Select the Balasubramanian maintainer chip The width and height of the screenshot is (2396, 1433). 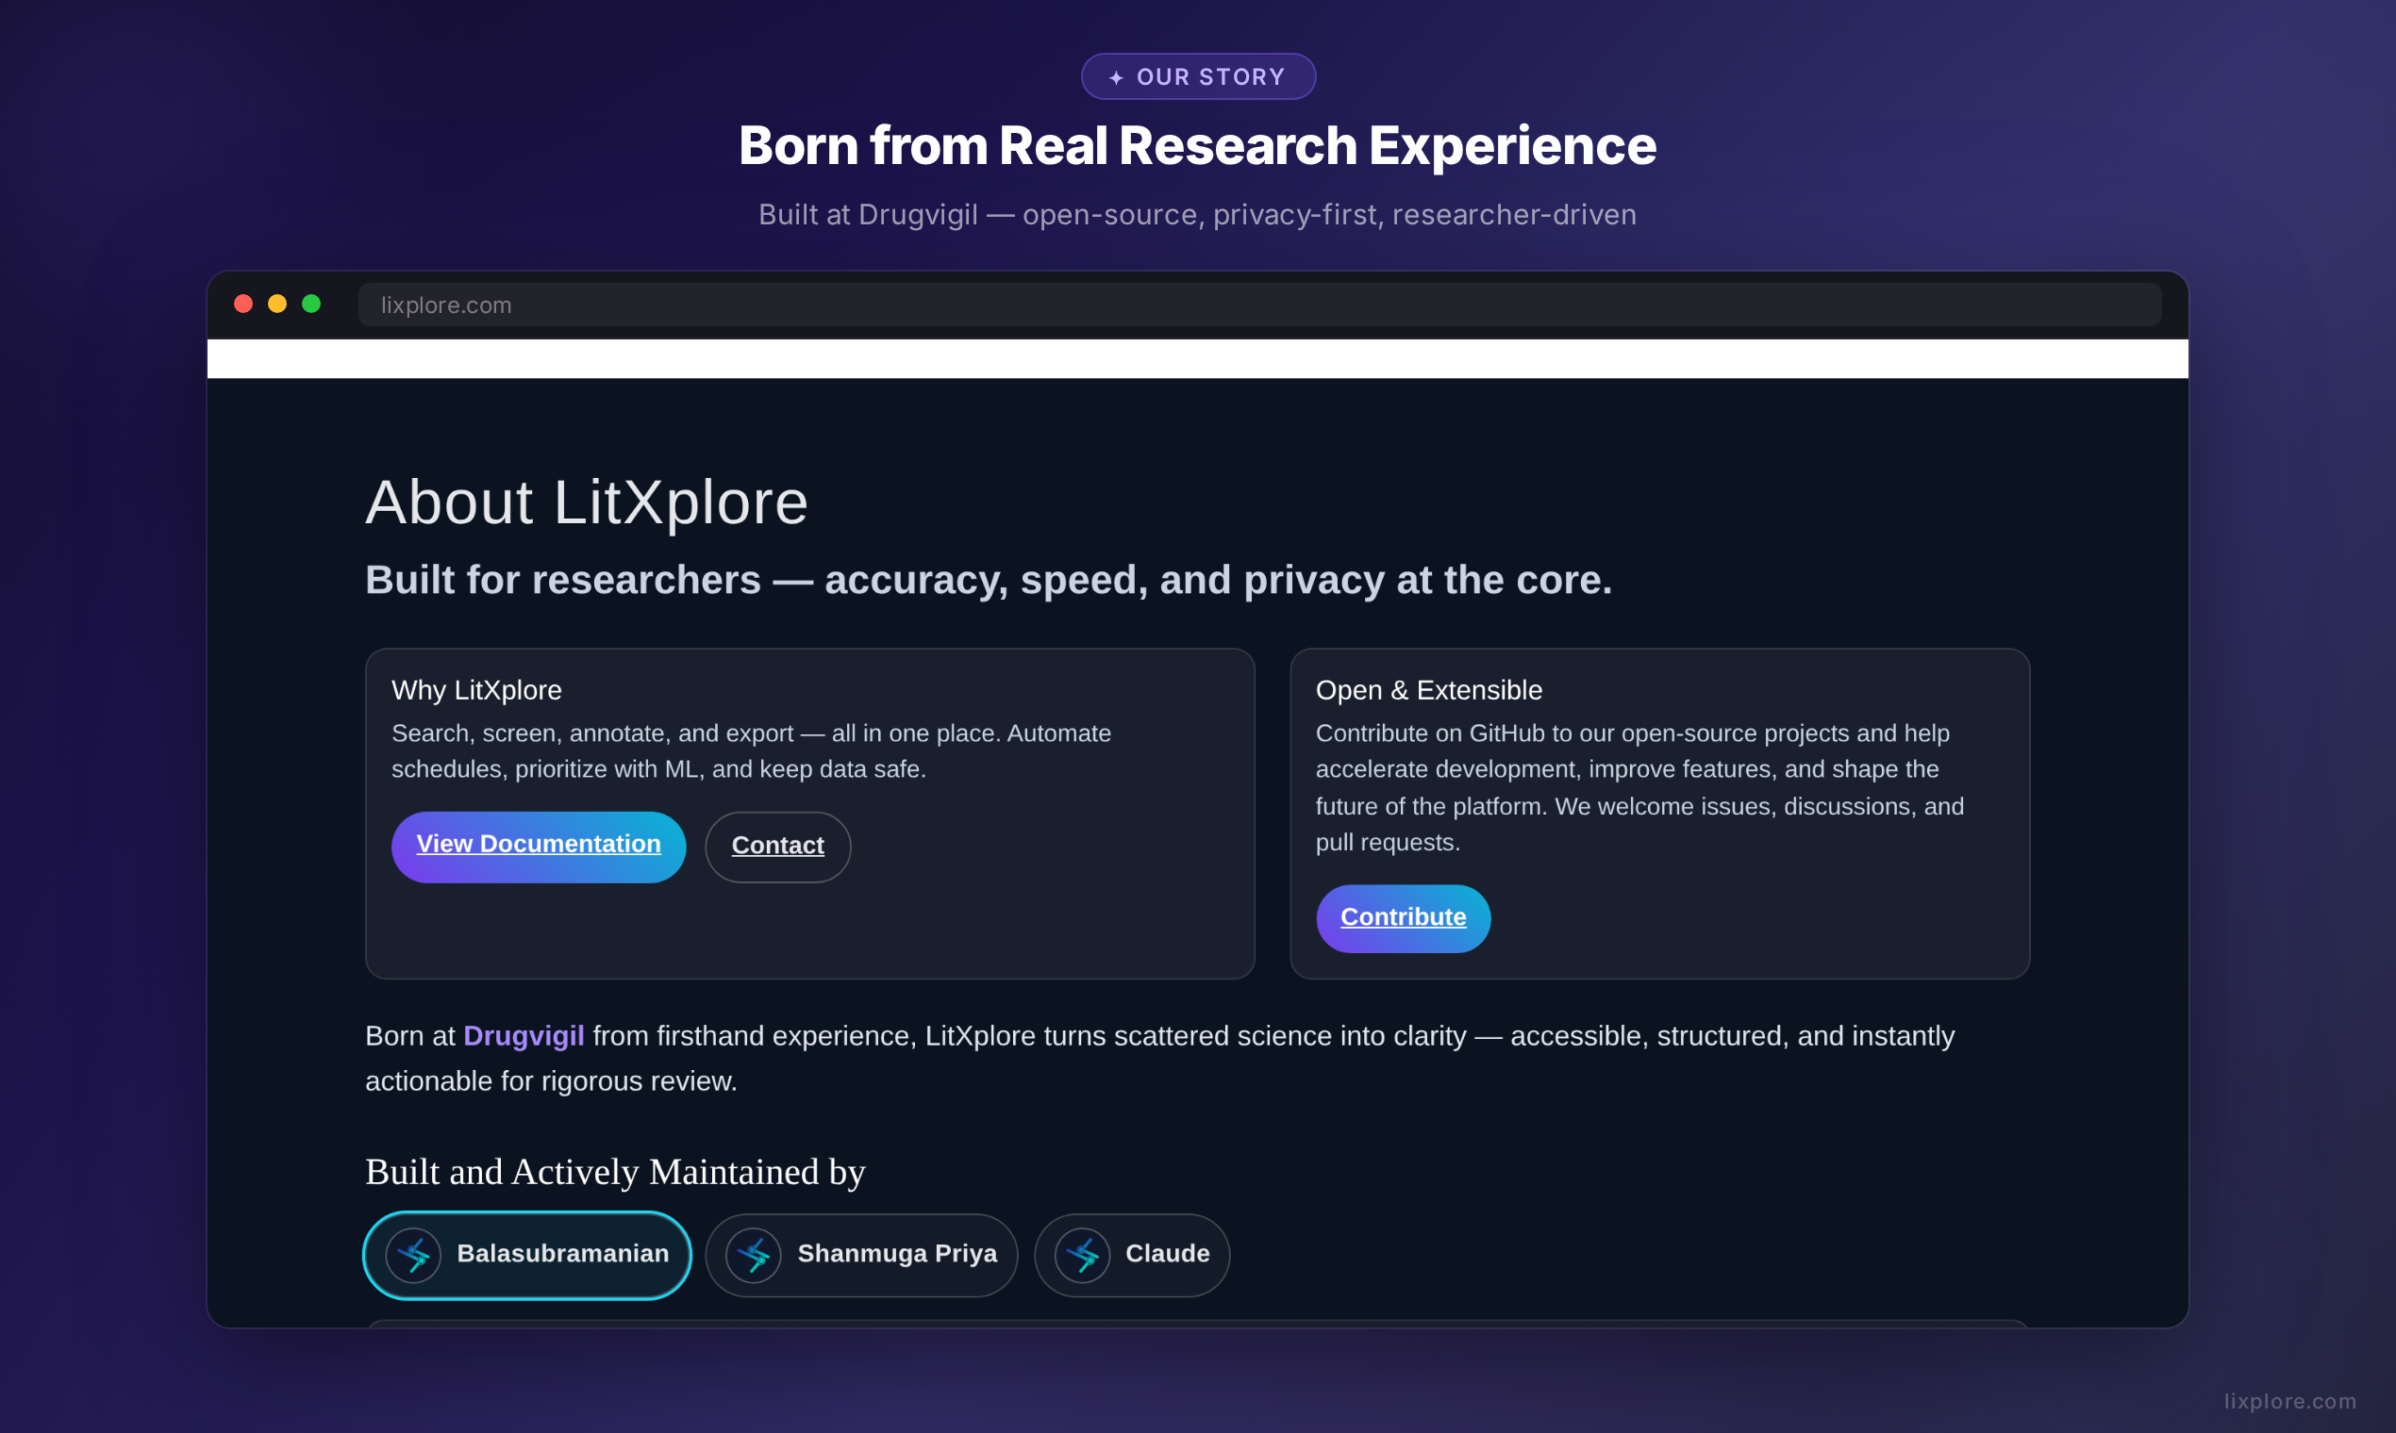point(526,1255)
